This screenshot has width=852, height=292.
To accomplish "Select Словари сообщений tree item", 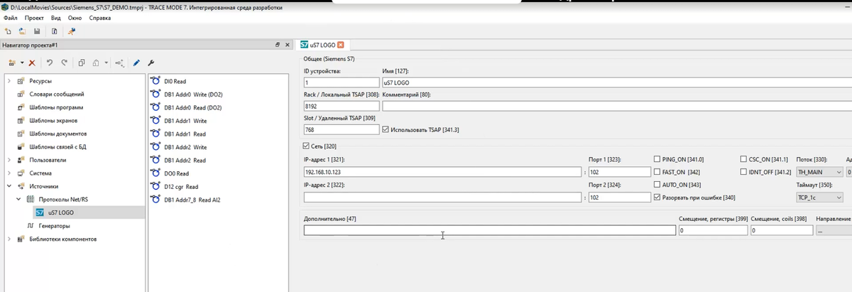I will pyautogui.click(x=57, y=94).
